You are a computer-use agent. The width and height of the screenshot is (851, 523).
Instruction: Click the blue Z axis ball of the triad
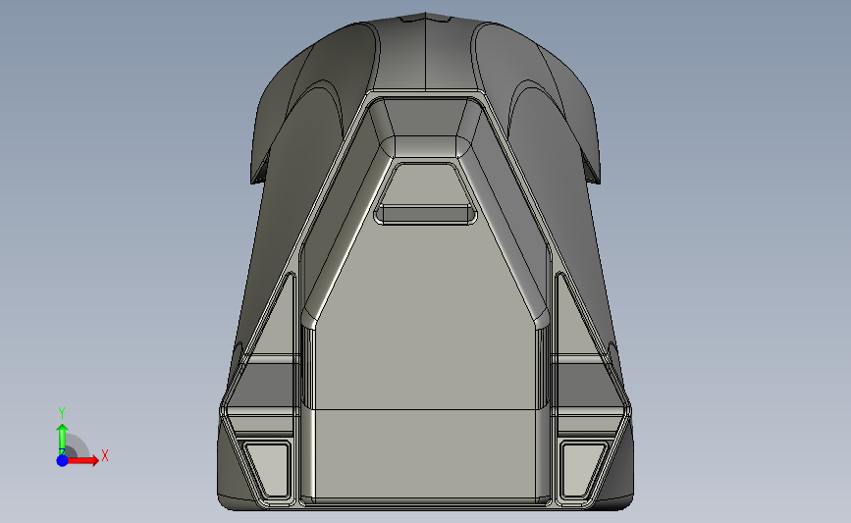coord(62,460)
